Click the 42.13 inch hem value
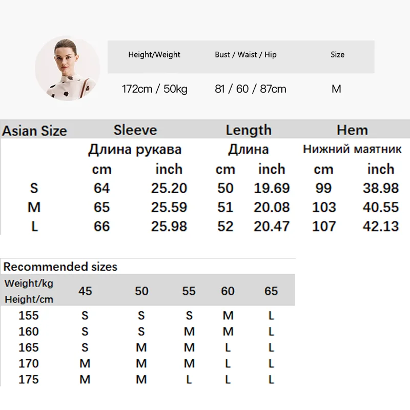This screenshot has height=410, width=410. tap(380, 226)
